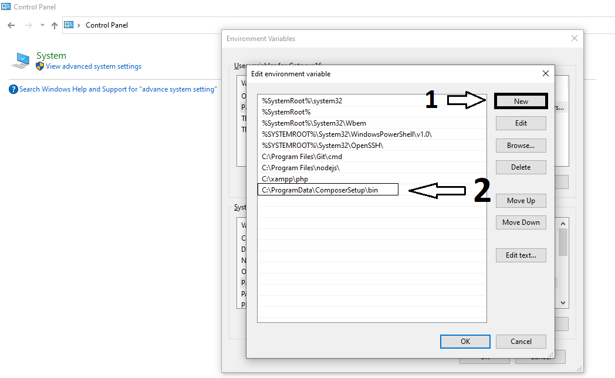Open View advanced system settings link

coord(93,66)
